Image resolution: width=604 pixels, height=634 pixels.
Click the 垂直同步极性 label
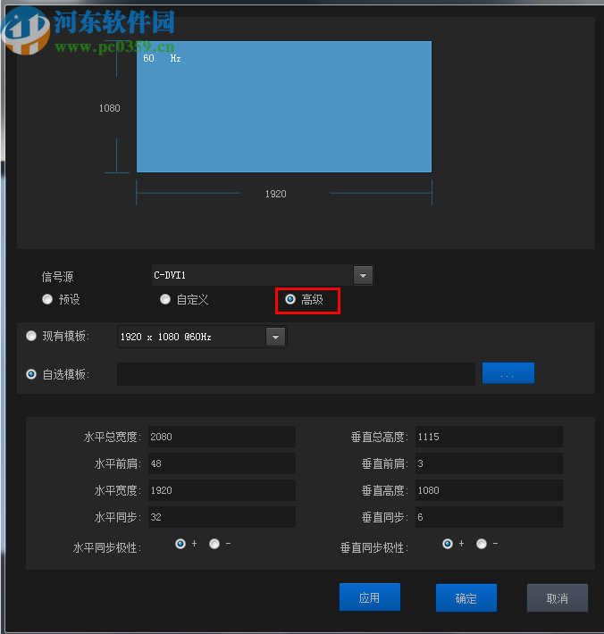pos(374,548)
